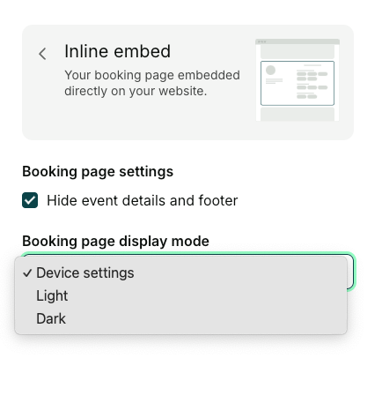Click the highlighted booking widget in preview

click(298, 83)
